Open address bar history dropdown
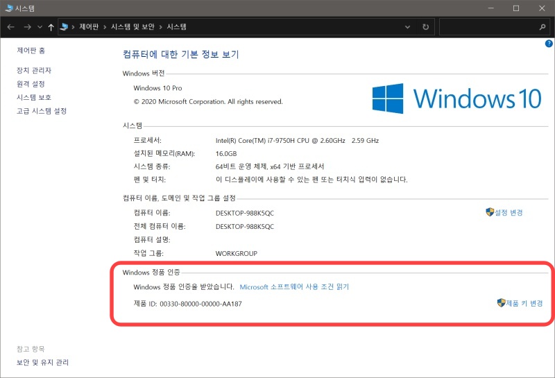 pyautogui.click(x=407, y=27)
